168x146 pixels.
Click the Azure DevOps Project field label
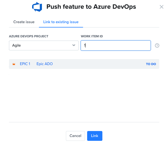(x=29, y=36)
